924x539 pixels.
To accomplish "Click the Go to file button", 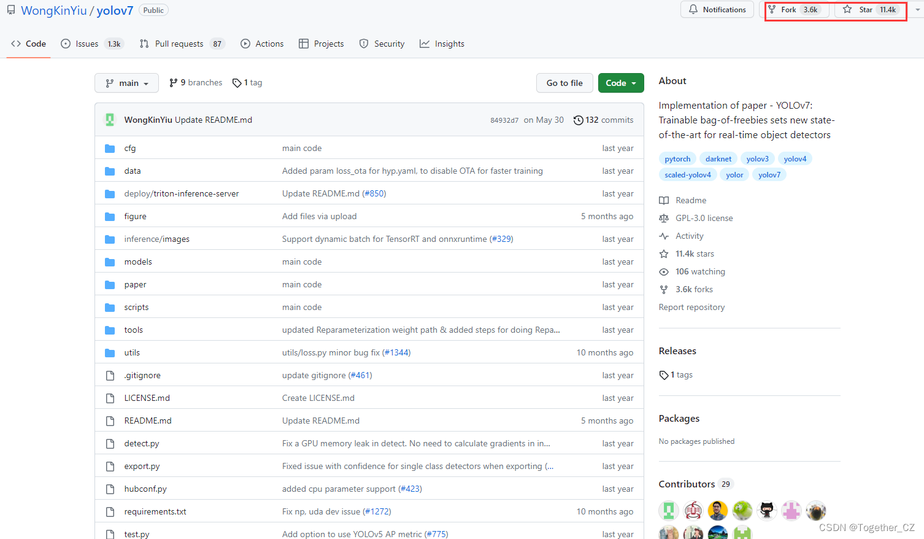I will [x=564, y=83].
